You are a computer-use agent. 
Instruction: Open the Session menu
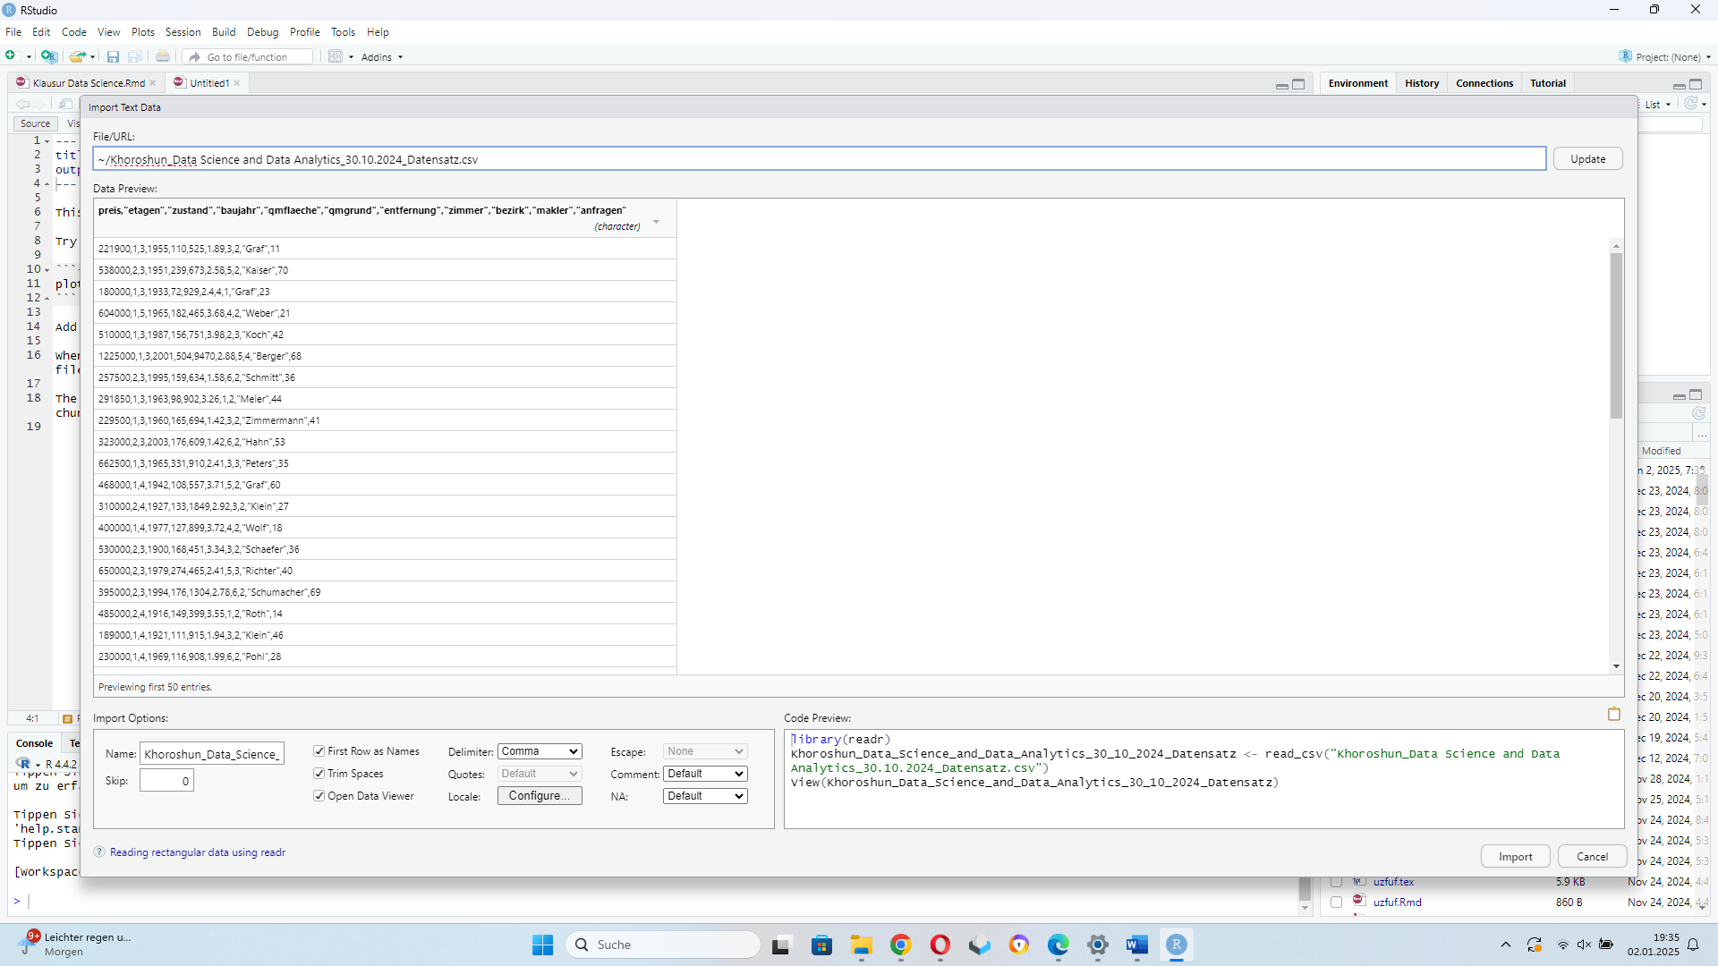(x=183, y=32)
